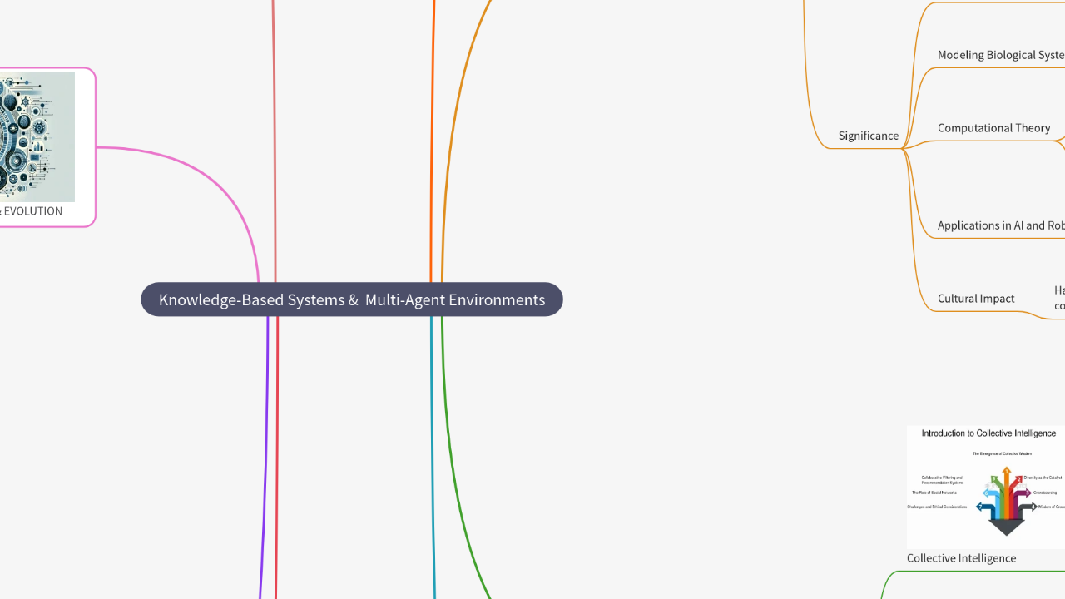
Task: Select the Computational Theory node
Action: tap(993, 128)
